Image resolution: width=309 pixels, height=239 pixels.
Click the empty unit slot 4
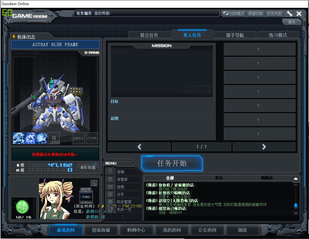pos(54,138)
